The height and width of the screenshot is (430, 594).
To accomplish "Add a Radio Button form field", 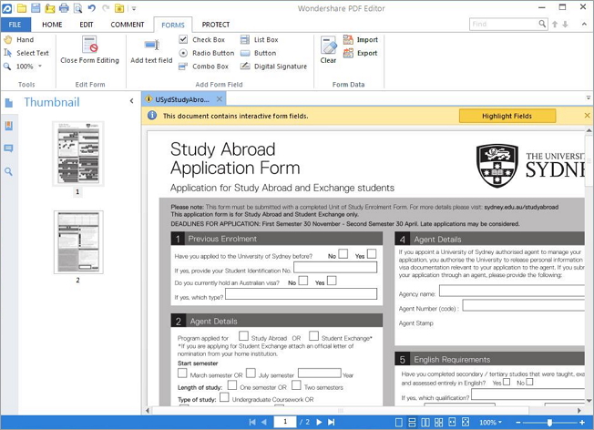I will (207, 53).
